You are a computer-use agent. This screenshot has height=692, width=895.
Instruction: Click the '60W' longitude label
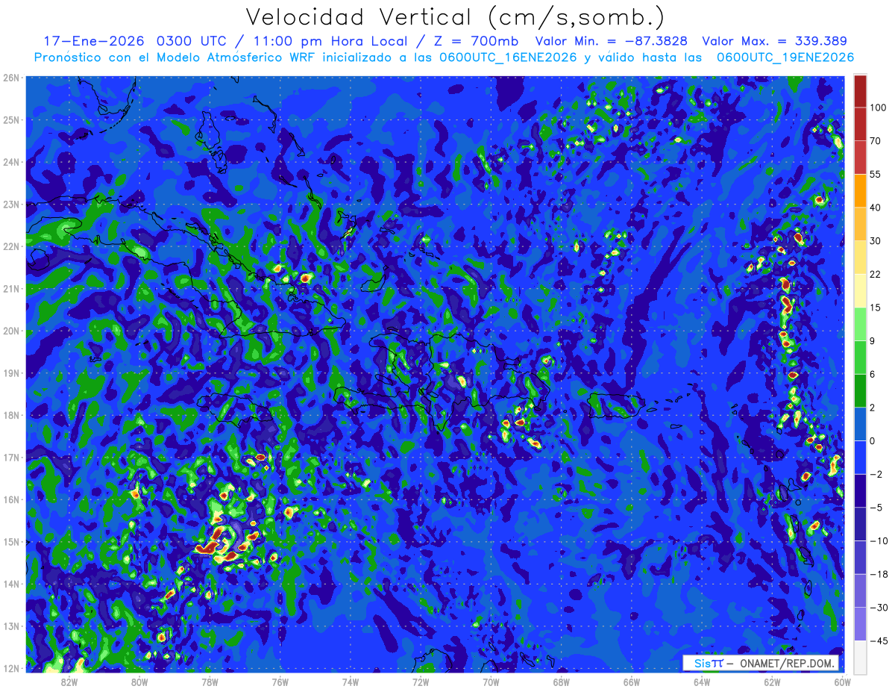click(843, 682)
